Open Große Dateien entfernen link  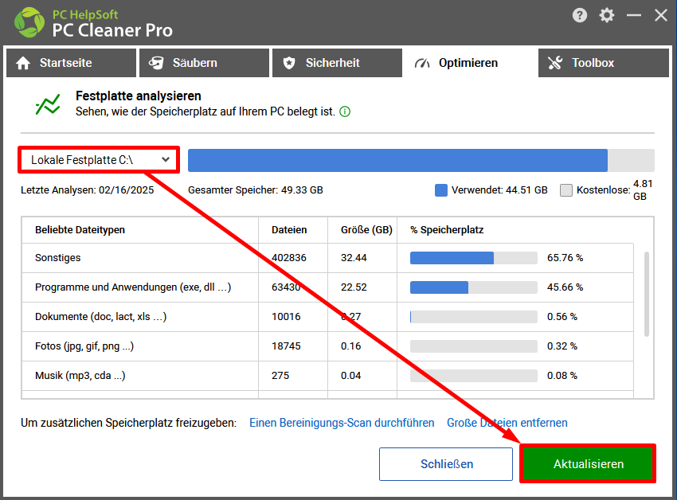click(507, 423)
